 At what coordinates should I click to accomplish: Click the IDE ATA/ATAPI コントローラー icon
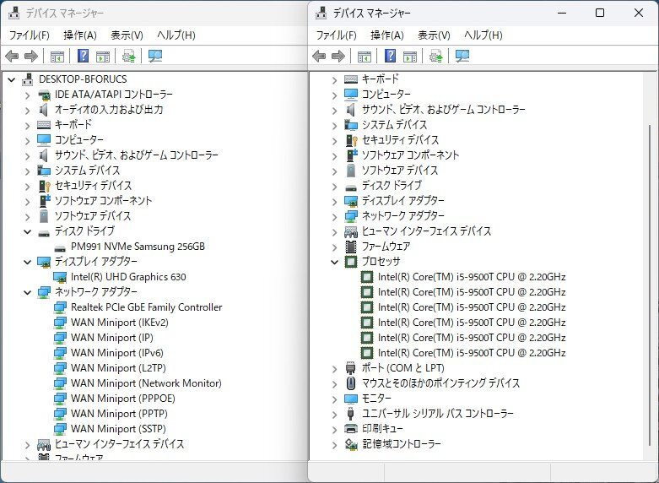click(44, 95)
